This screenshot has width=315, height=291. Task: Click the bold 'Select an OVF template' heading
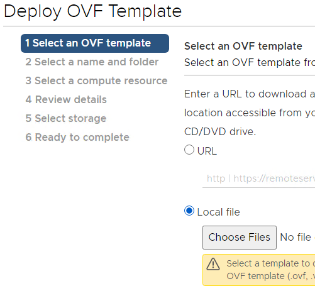pos(243,47)
